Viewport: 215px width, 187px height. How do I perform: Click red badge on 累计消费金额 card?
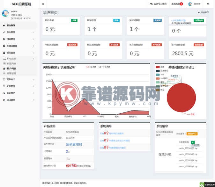(x=199, y=45)
